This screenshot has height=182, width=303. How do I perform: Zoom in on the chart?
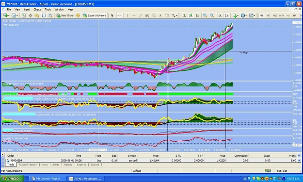click(205, 16)
